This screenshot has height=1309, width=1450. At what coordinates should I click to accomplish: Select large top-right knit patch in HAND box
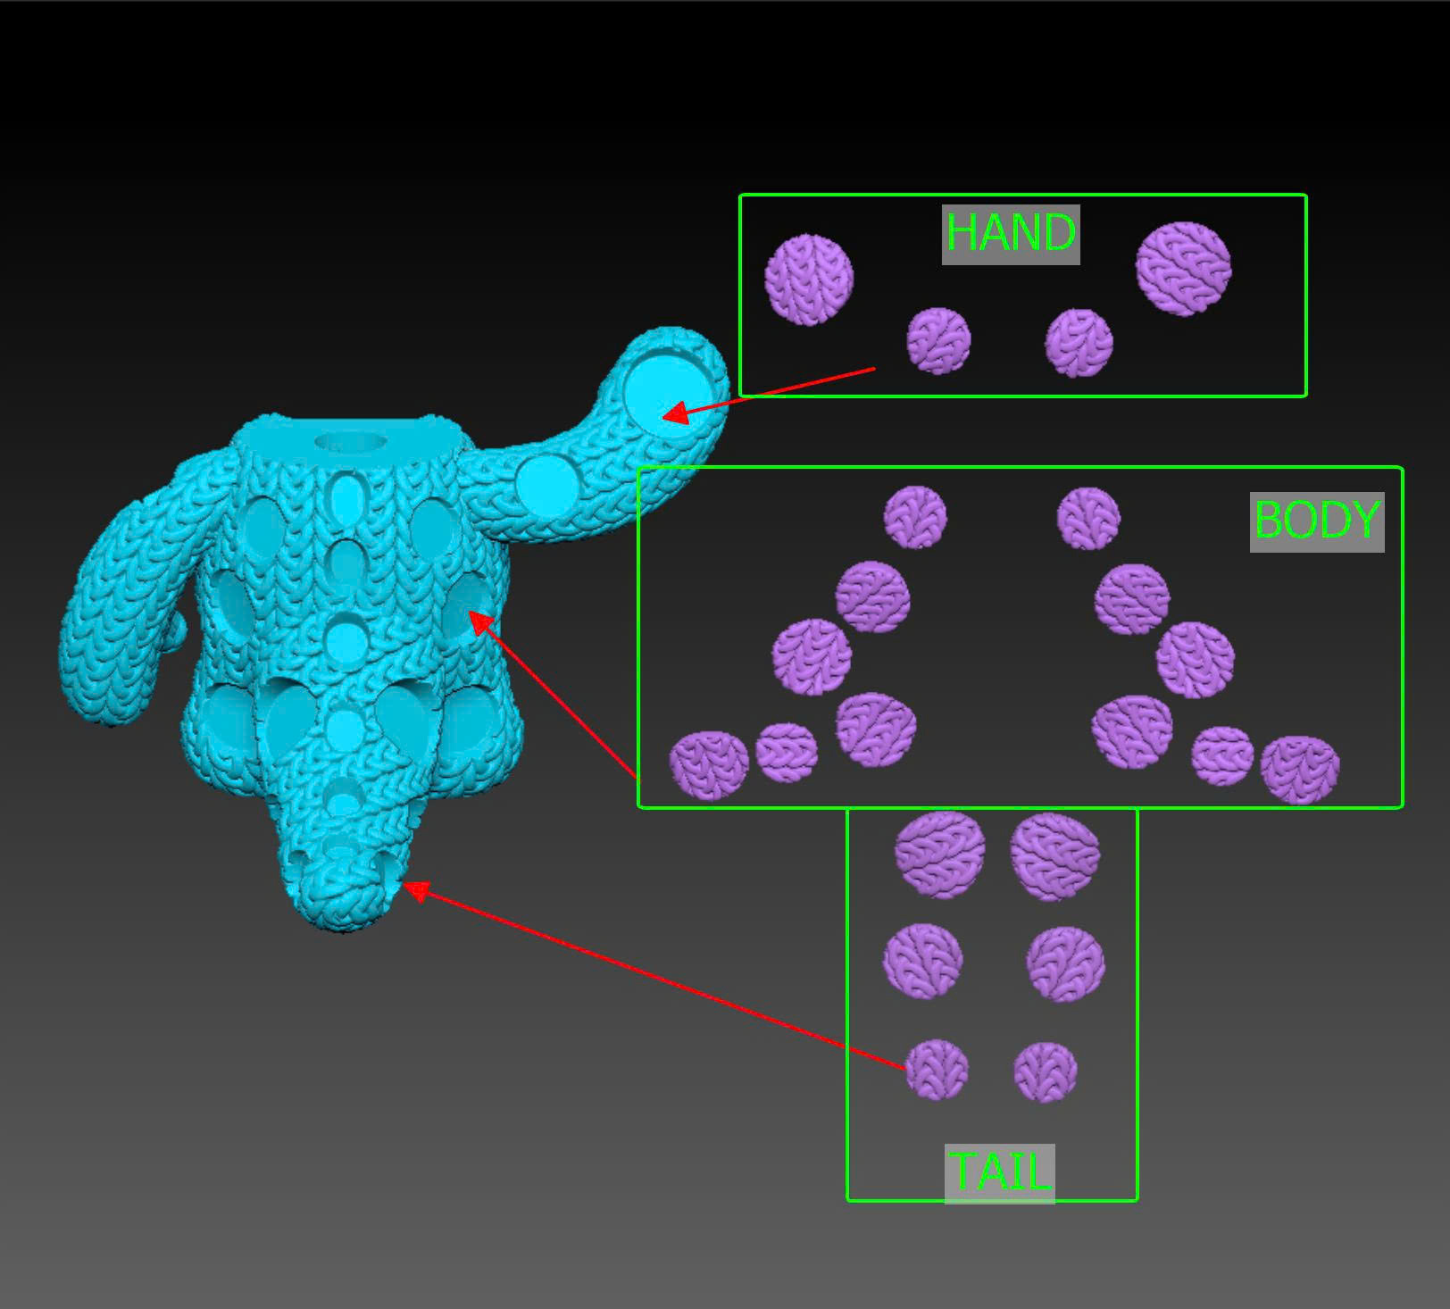[x=1183, y=268]
